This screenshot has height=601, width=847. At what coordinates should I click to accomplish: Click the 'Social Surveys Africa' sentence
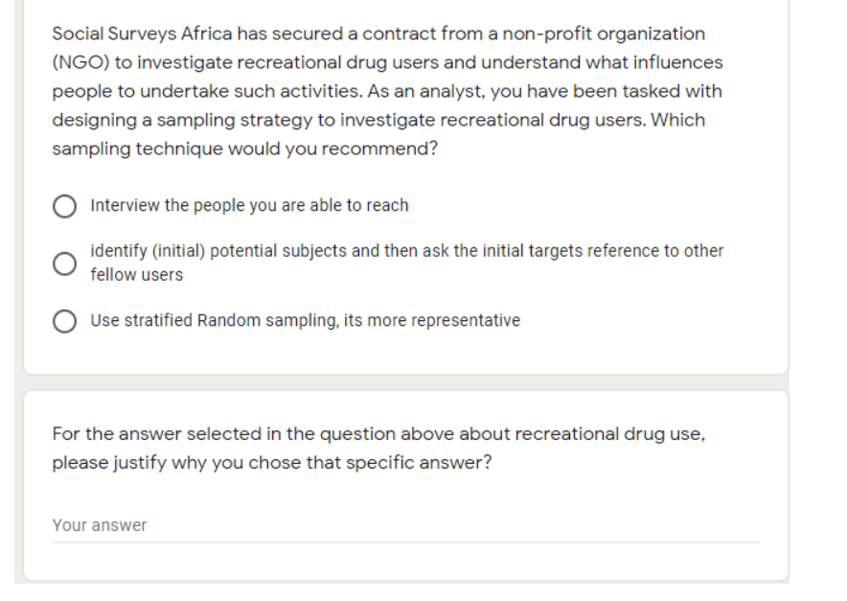144,33
